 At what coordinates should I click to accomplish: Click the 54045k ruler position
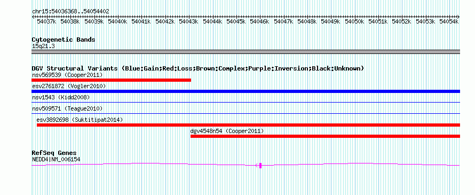236,21
